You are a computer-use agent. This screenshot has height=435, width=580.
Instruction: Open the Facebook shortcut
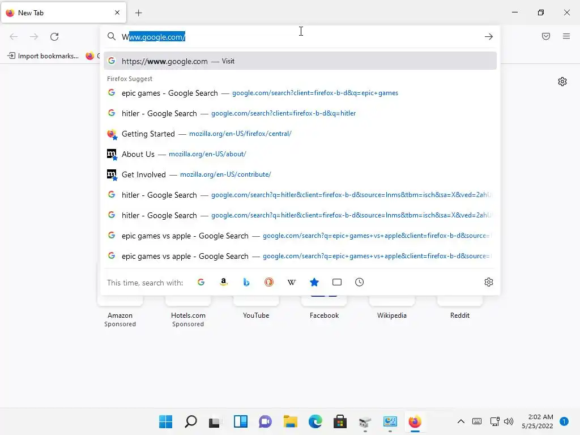coord(324,308)
